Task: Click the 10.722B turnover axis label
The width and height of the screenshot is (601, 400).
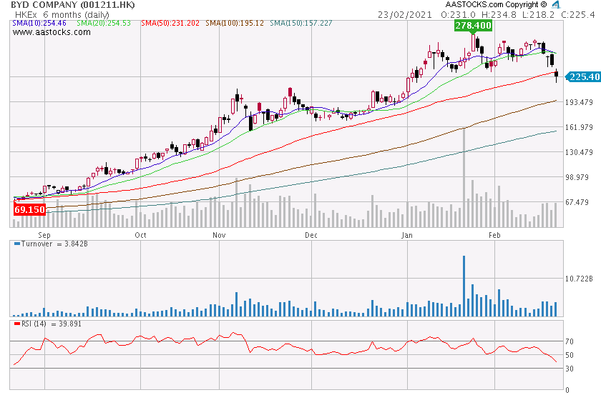Action: 579,279
